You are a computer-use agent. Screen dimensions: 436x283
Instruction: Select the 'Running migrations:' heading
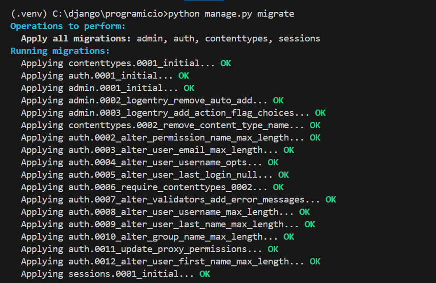pyautogui.click(x=60, y=51)
